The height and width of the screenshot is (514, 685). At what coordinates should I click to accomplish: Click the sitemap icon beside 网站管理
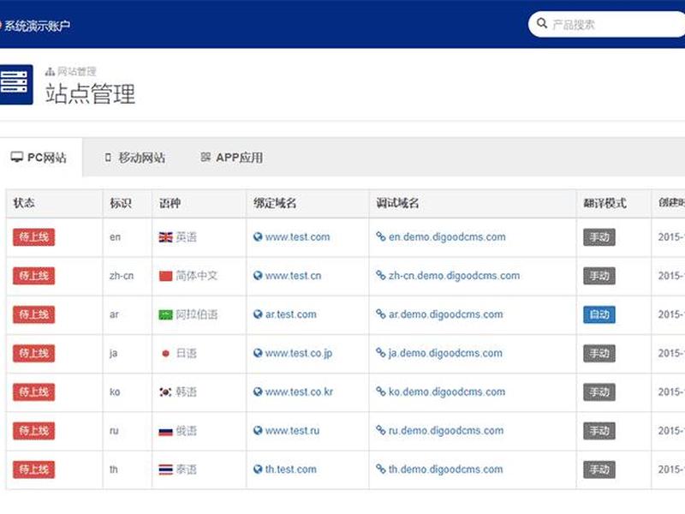[50, 71]
